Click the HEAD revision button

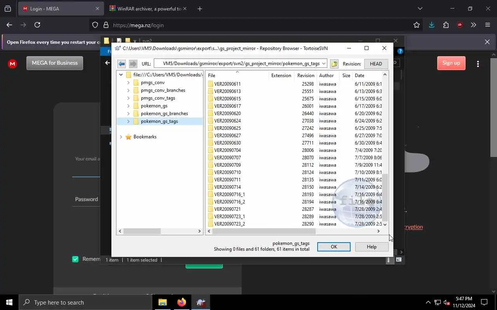(376, 64)
